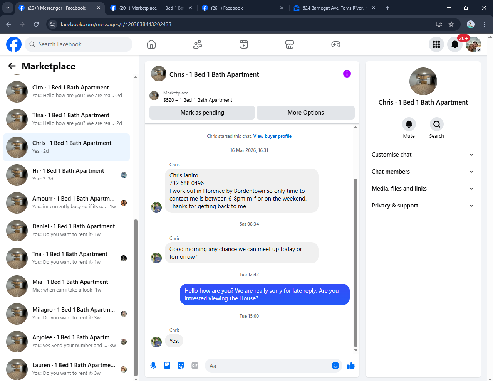Click the chat messages scrollbar

pos(355,263)
